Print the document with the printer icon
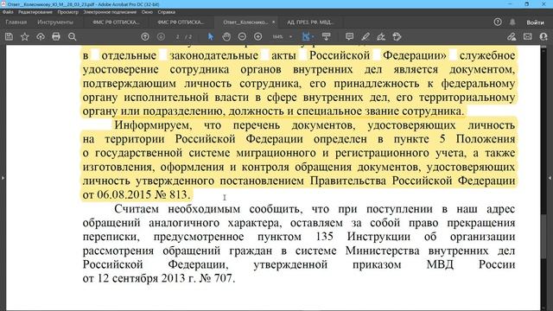 [x=56, y=36]
